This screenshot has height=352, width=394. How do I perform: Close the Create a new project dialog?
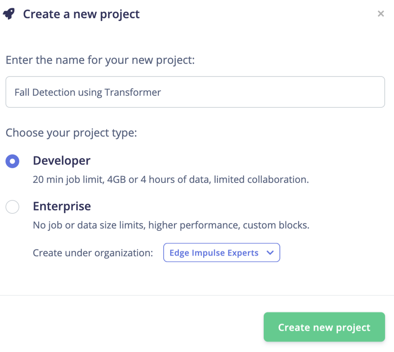[381, 14]
